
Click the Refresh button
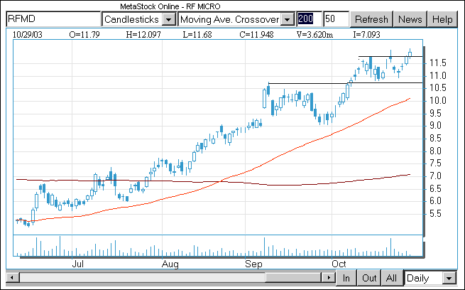point(371,19)
